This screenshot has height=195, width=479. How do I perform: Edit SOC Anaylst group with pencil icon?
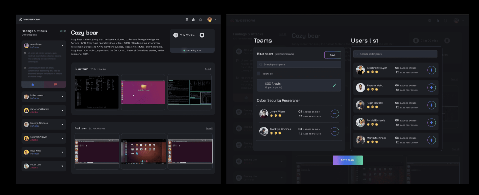334,85
